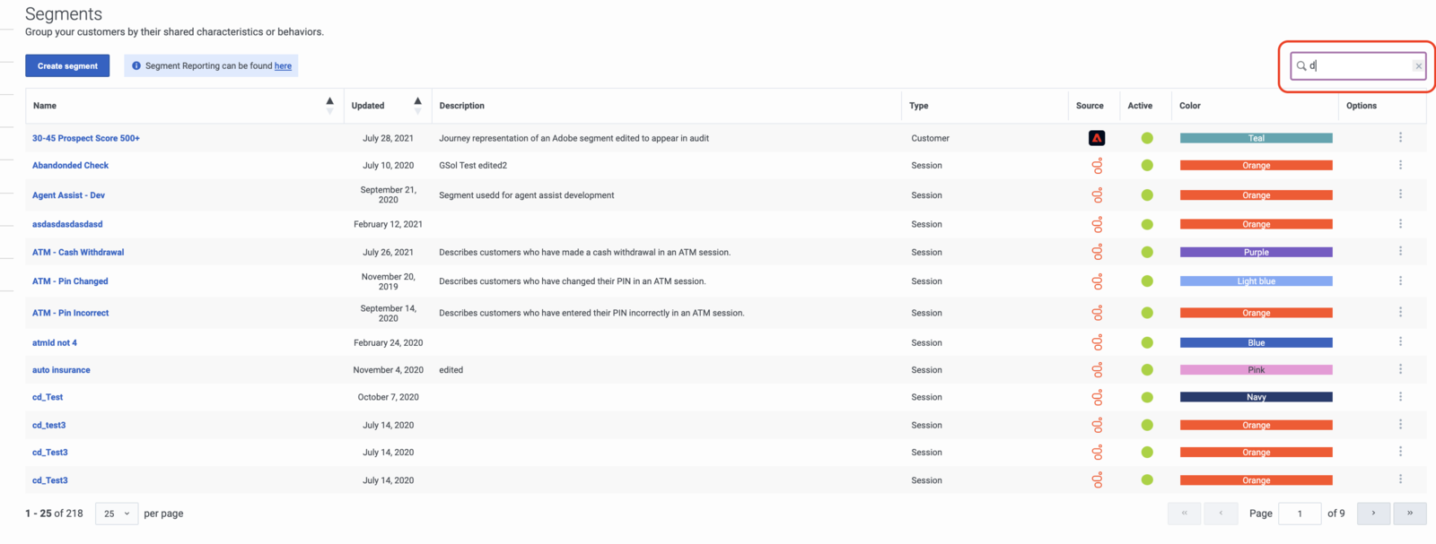1436x544 pixels.
Task: Click active status dot for Abandonded Check
Action: (x=1147, y=165)
